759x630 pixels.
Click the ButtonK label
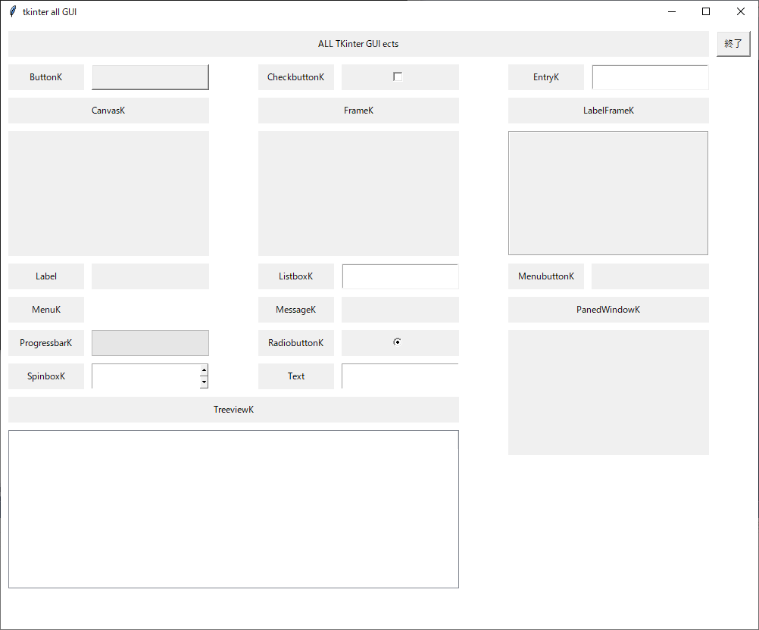pyautogui.click(x=46, y=77)
